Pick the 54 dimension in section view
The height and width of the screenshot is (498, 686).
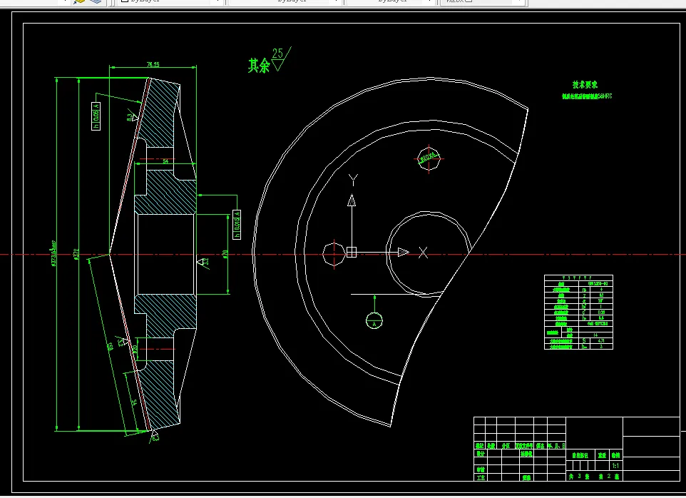tap(165, 161)
